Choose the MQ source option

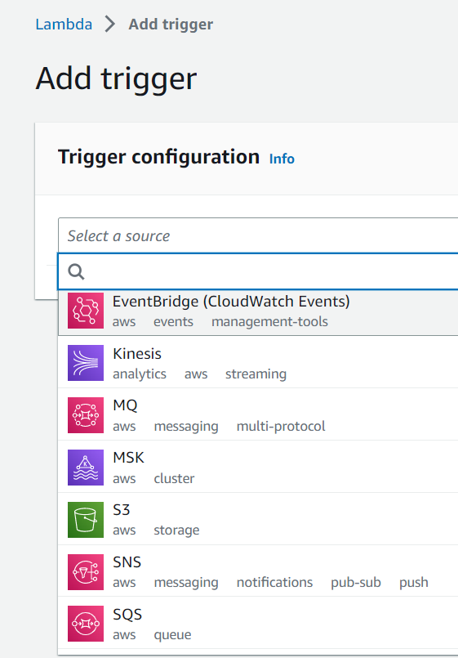point(258,415)
